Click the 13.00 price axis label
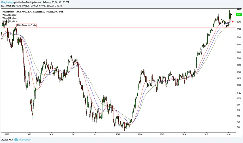 (239, 85)
